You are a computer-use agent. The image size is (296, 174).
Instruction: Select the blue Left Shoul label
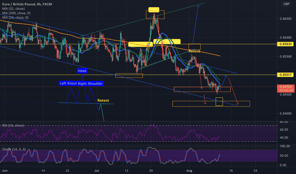[x=68, y=83]
